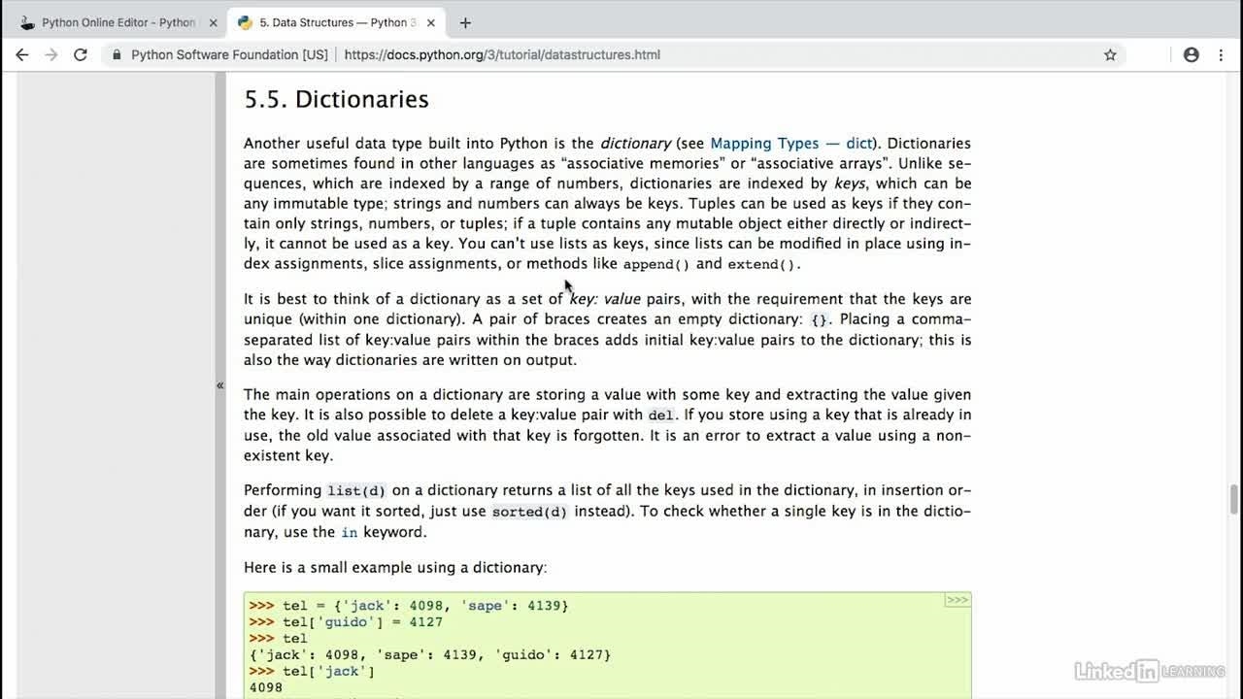Click the page vertical scrollbar thumb
Screen dimensions: 1243x699
(x=1234, y=499)
